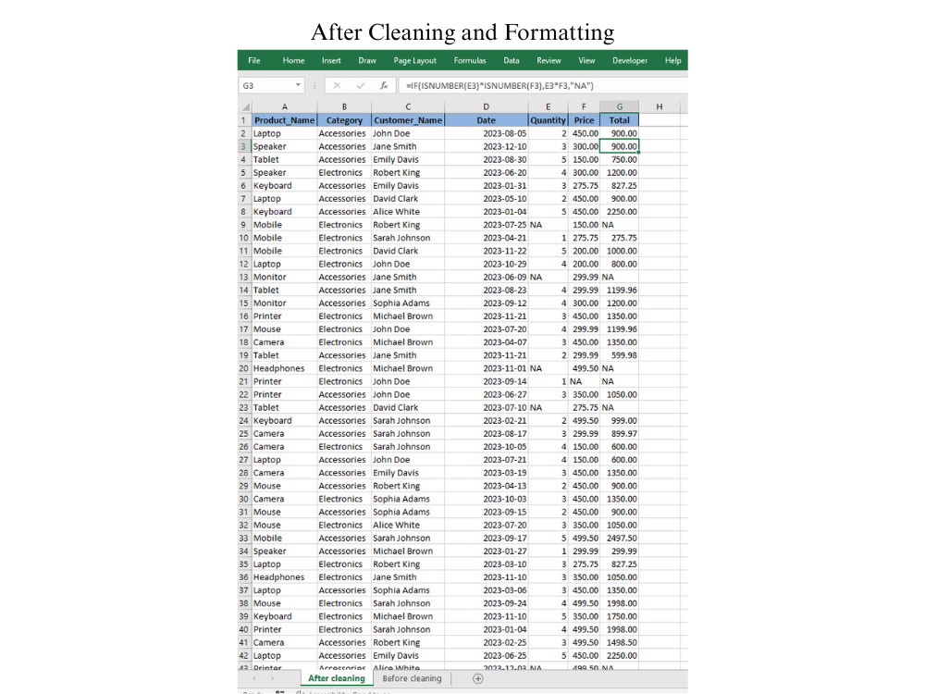Switch to the Home ribbon tab
The width and height of the screenshot is (925, 694).
tap(293, 60)
